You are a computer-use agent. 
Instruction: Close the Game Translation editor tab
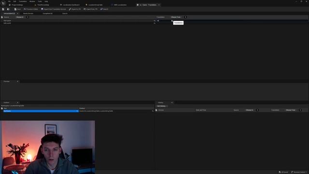(x=159, y=5)
